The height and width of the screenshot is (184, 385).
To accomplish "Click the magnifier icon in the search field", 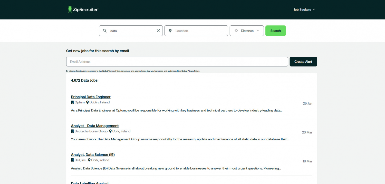I will (x=105, y=31).
